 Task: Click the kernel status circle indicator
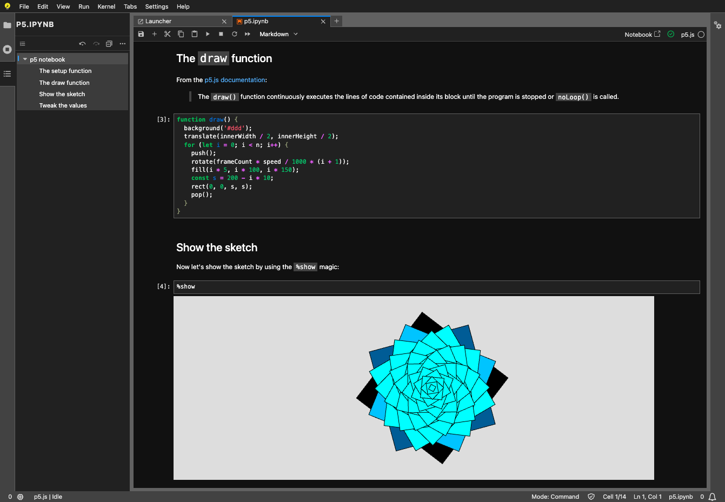701,35
